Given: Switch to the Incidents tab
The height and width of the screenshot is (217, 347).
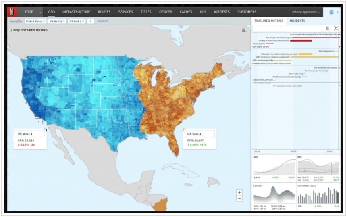Looking at the screenshot, I should point(297,21).
